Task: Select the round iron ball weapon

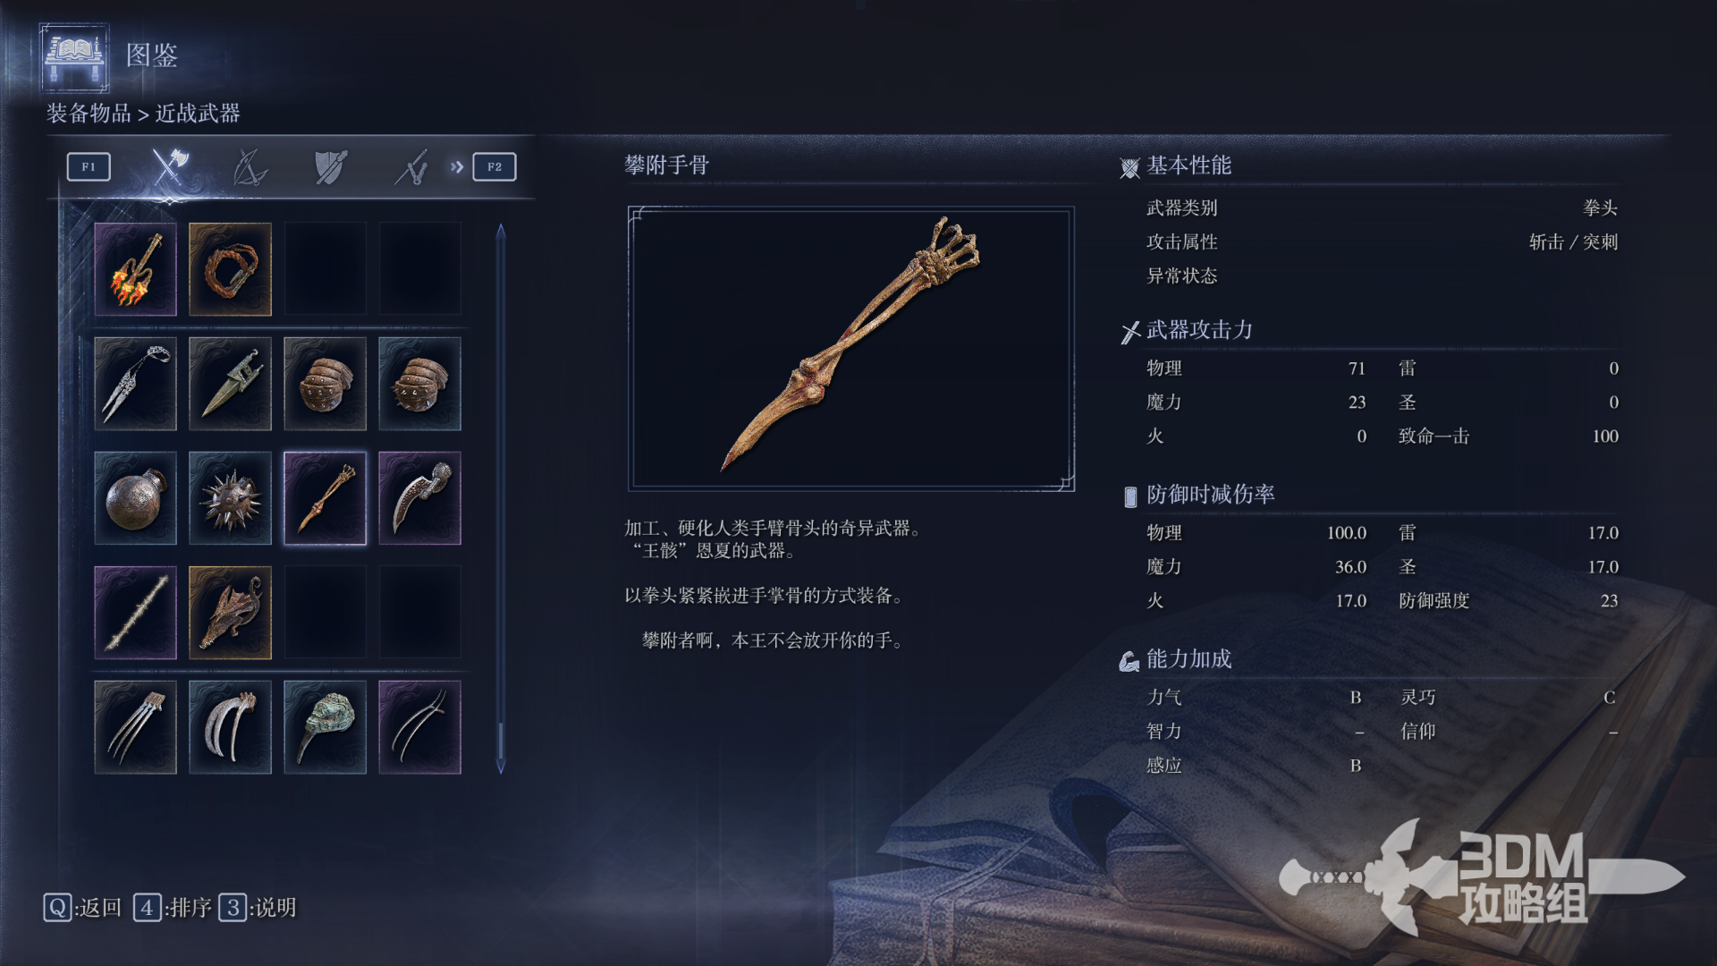Action: pos(135,498)
